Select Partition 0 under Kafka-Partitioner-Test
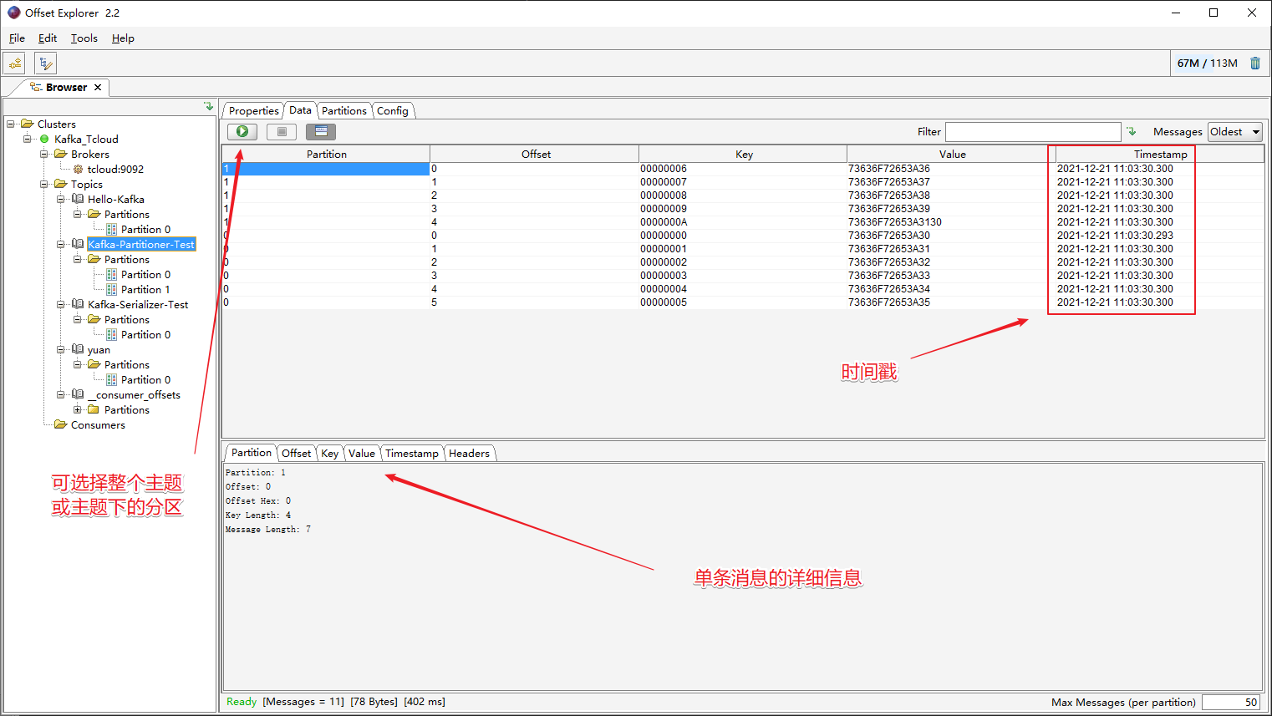This screenshot has height=716, width=1272. tap(145, 274)
